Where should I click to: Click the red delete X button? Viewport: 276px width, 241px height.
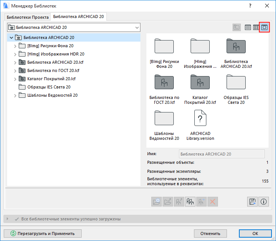tap(213, 202)
